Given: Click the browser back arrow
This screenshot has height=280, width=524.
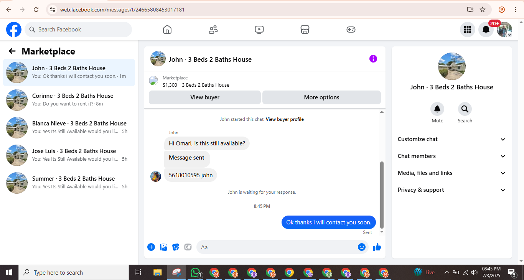Looking at the screenshot, I should tap(8, 10).
